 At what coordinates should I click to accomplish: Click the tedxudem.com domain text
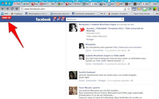[93, 33]
